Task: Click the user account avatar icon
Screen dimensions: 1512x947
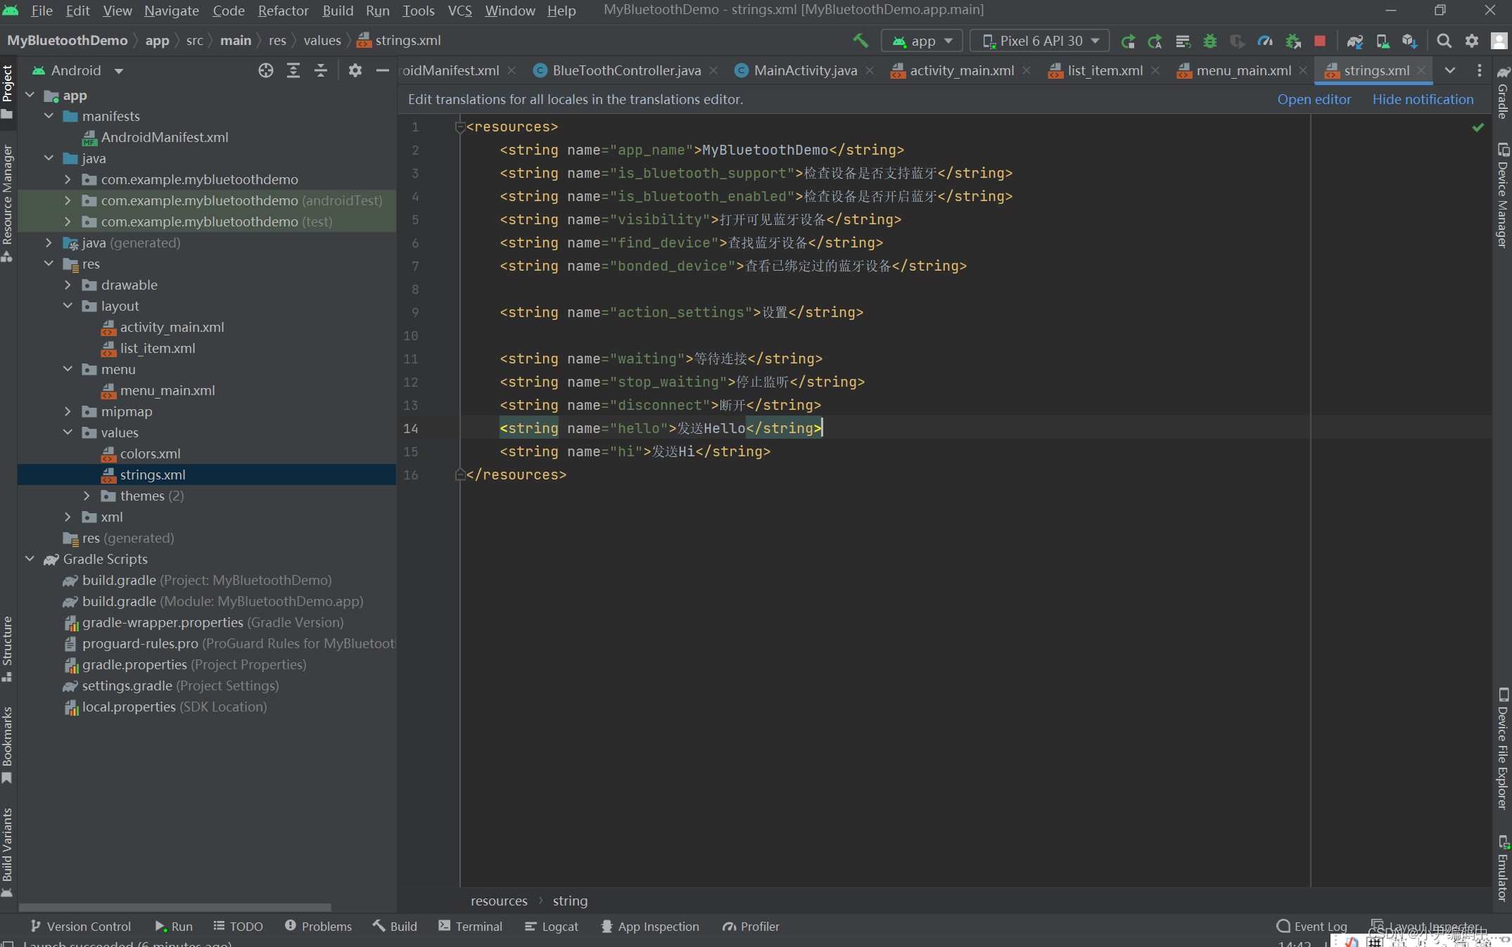Action: tap(1499, 41)
